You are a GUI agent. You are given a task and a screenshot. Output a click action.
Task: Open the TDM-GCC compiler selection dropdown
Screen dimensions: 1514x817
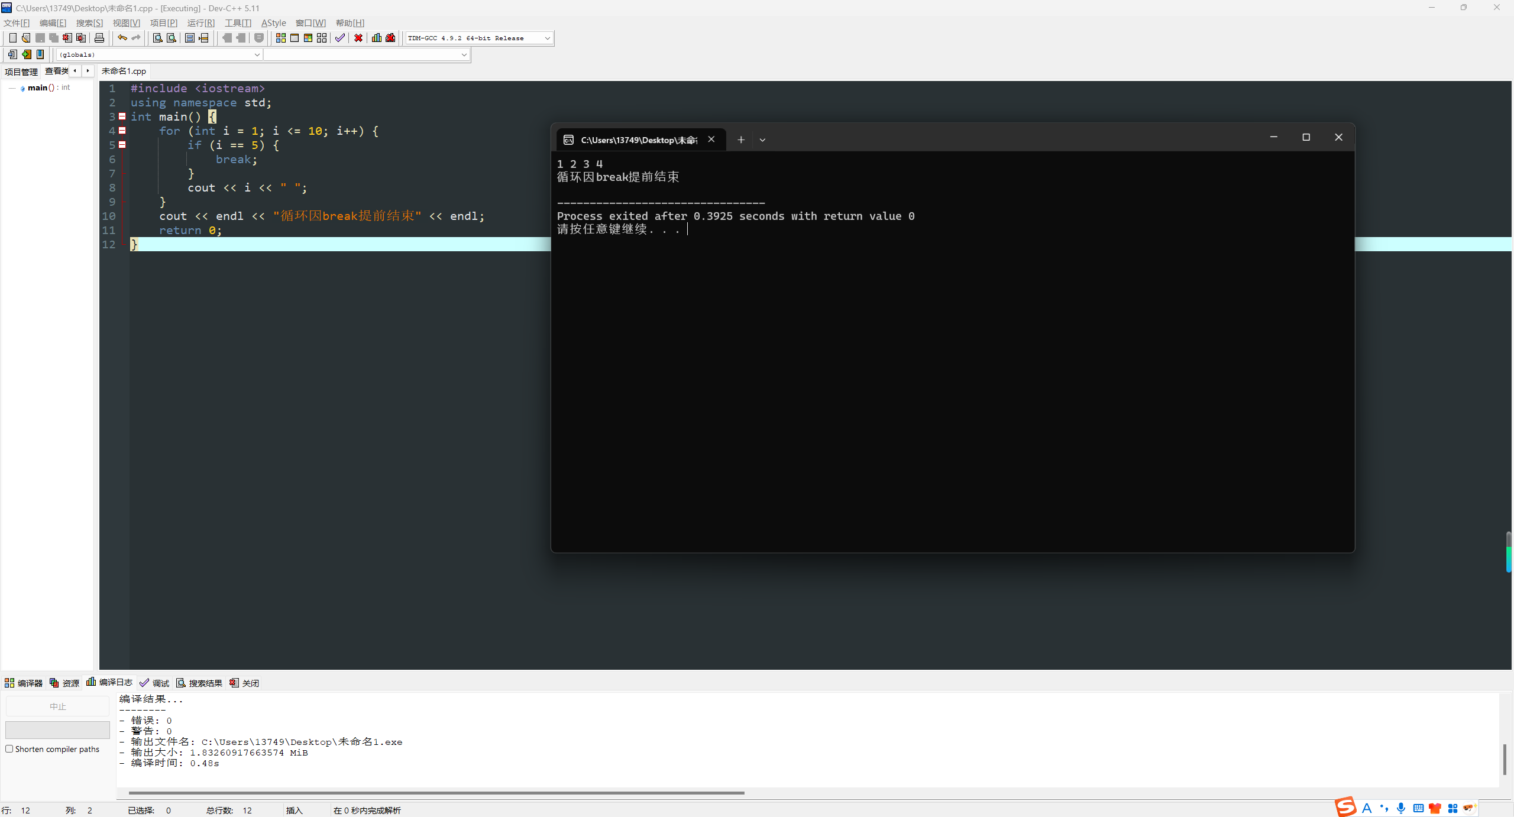[547, 38]
